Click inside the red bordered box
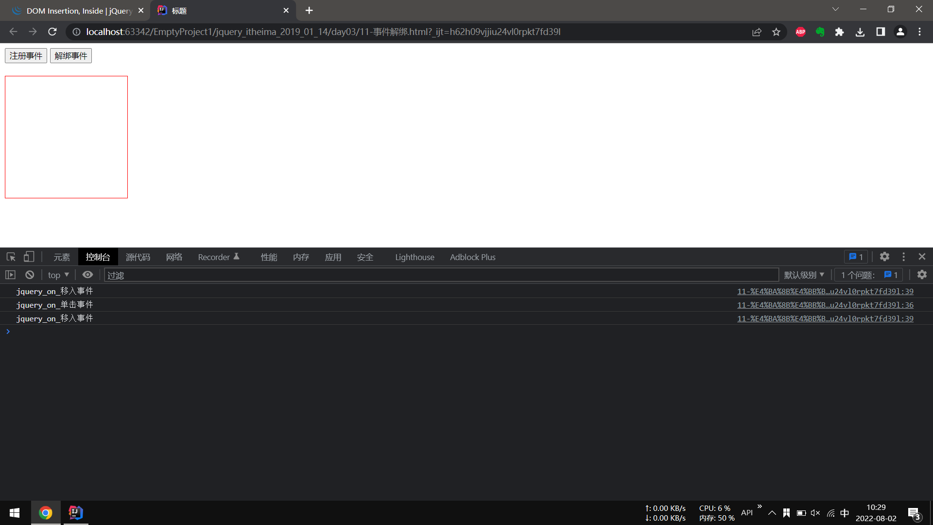The width and height of the screenshot is (933, 525). (x=66, y=137)
